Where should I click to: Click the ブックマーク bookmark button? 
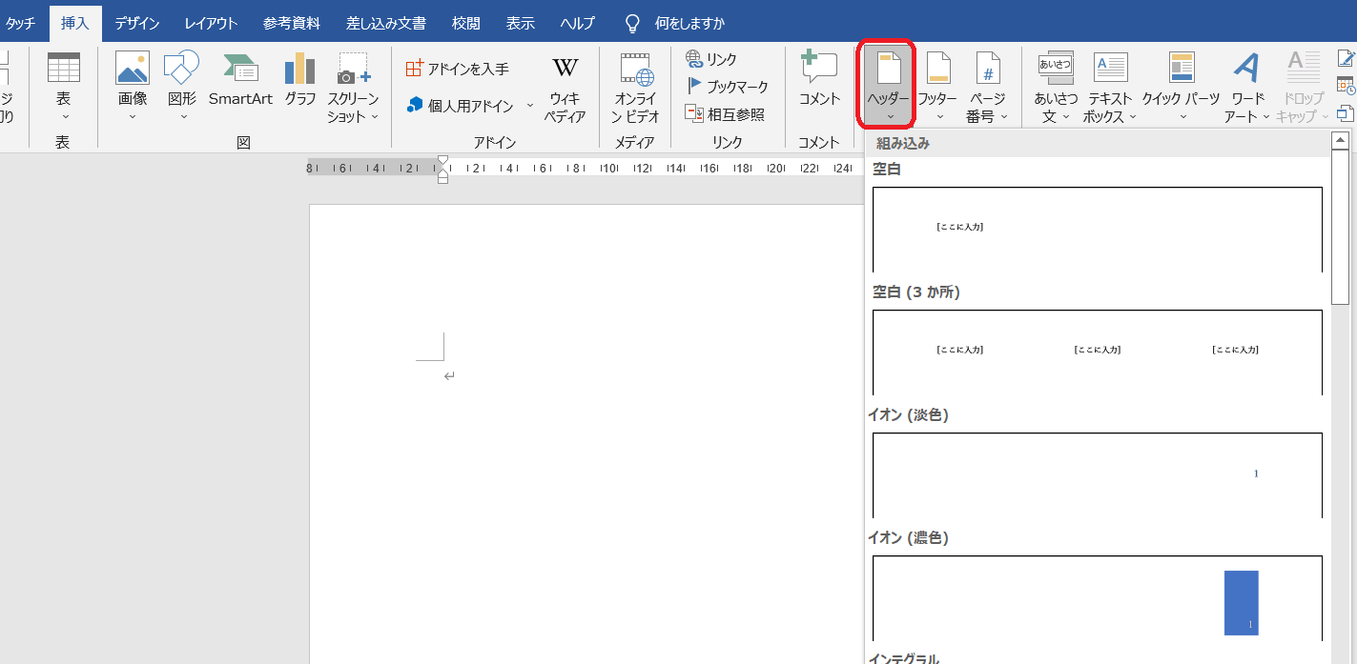tap(727, 87)
